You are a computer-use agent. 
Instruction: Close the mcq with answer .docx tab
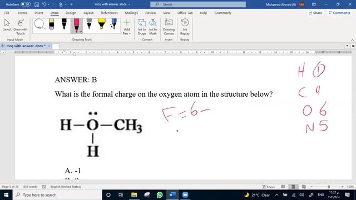click(49, 46)
